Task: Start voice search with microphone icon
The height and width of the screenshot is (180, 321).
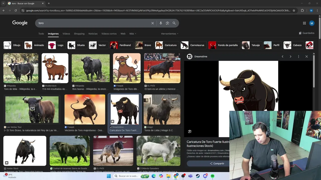Action: [x=161, y=23]
